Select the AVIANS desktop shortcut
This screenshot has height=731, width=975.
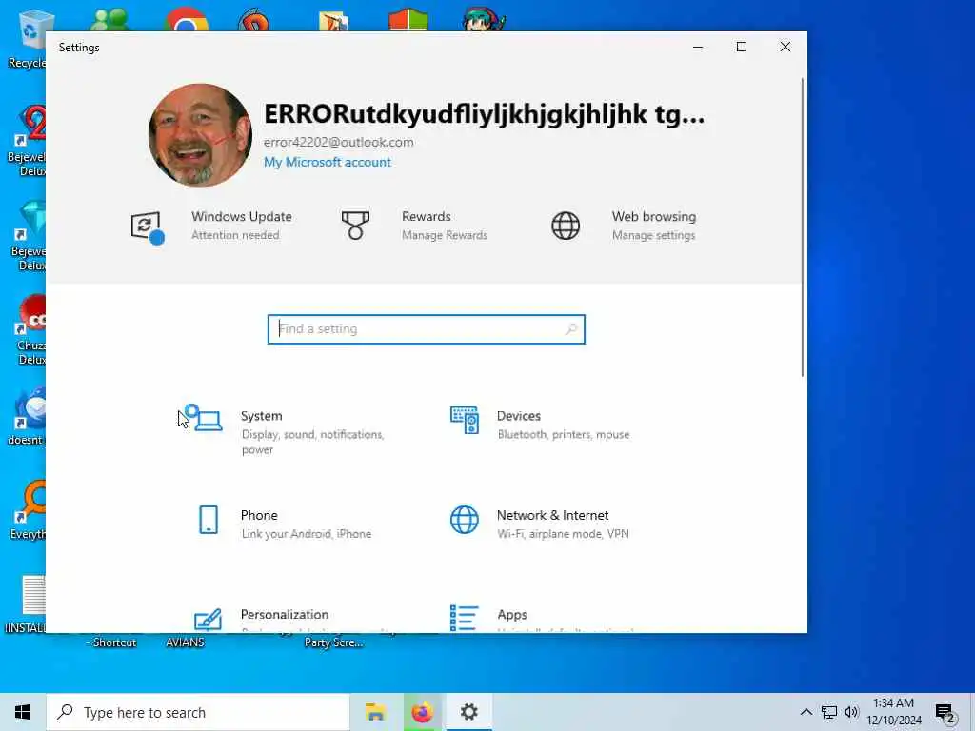(x=185, y=642)
